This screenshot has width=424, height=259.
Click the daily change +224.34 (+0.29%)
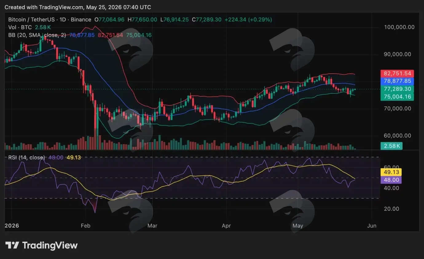click(x=248, y=20)
